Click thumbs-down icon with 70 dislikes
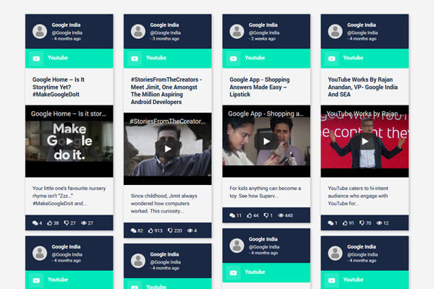Image resolution: width=434 pixels, height=289 pixels. (x=362, y=223)
